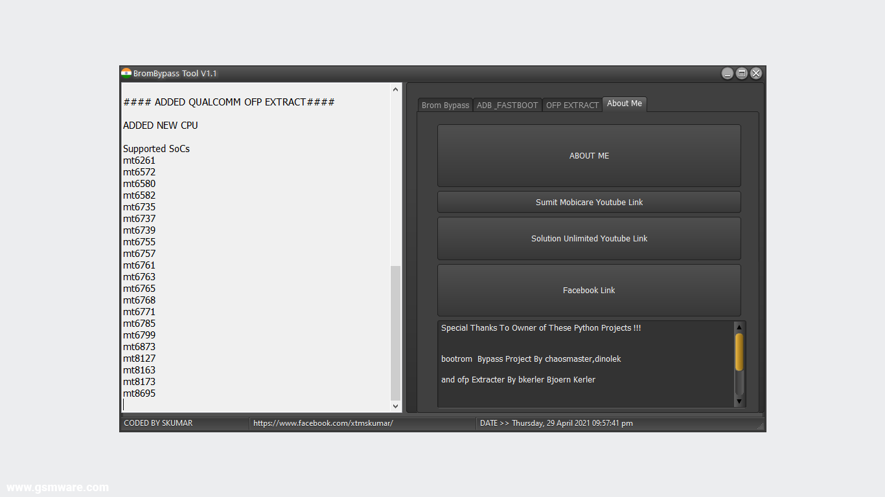Click ofp Extracter By bkerler line
Image resolution: width=885 pixels, height=497 pixels.
[x=518, y=380]
